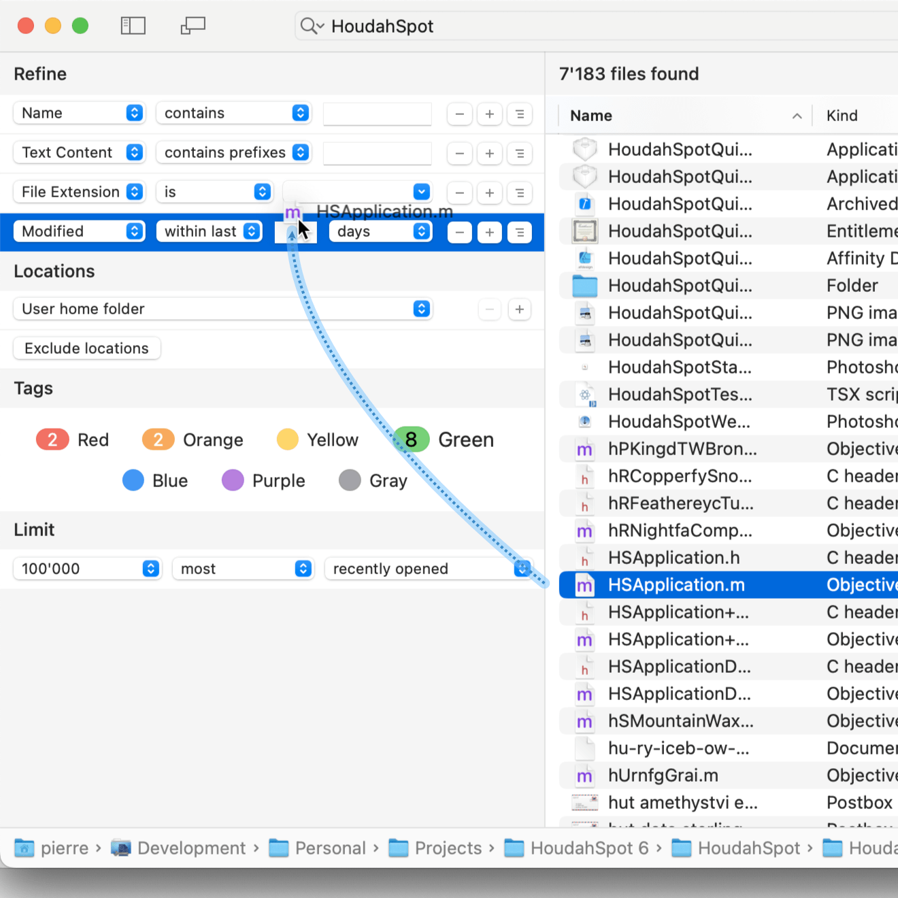This screenshot has height=898, width=898.
Task: Select the Blue tag color circle
Action: point(133,480)
